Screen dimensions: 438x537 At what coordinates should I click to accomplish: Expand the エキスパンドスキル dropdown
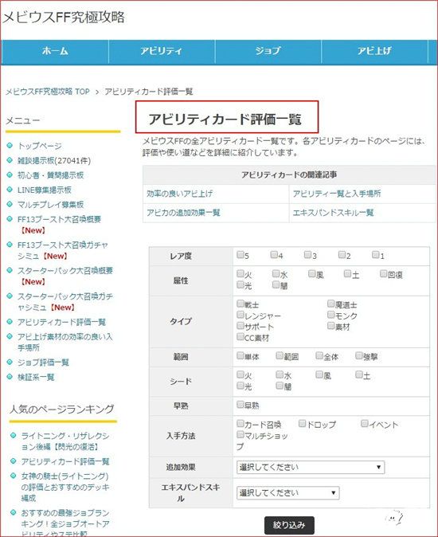tap(287, 493)
